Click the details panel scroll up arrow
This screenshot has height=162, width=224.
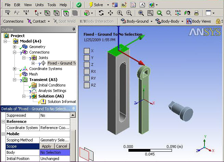pyautogui.click(x=73, y=115)
